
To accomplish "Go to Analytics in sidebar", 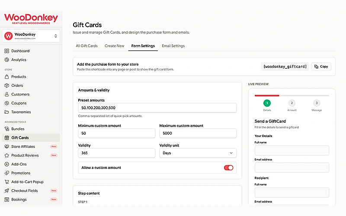I will (31, 60).
